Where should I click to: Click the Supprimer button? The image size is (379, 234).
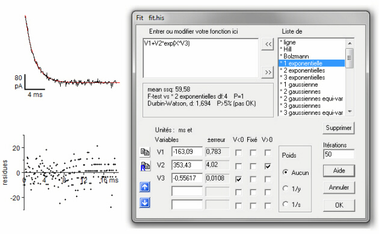(x=338, y=128)
